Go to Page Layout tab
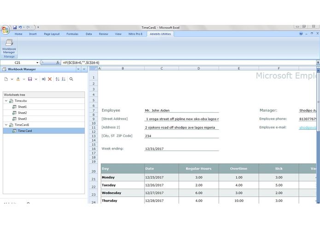 coord(52,34)
